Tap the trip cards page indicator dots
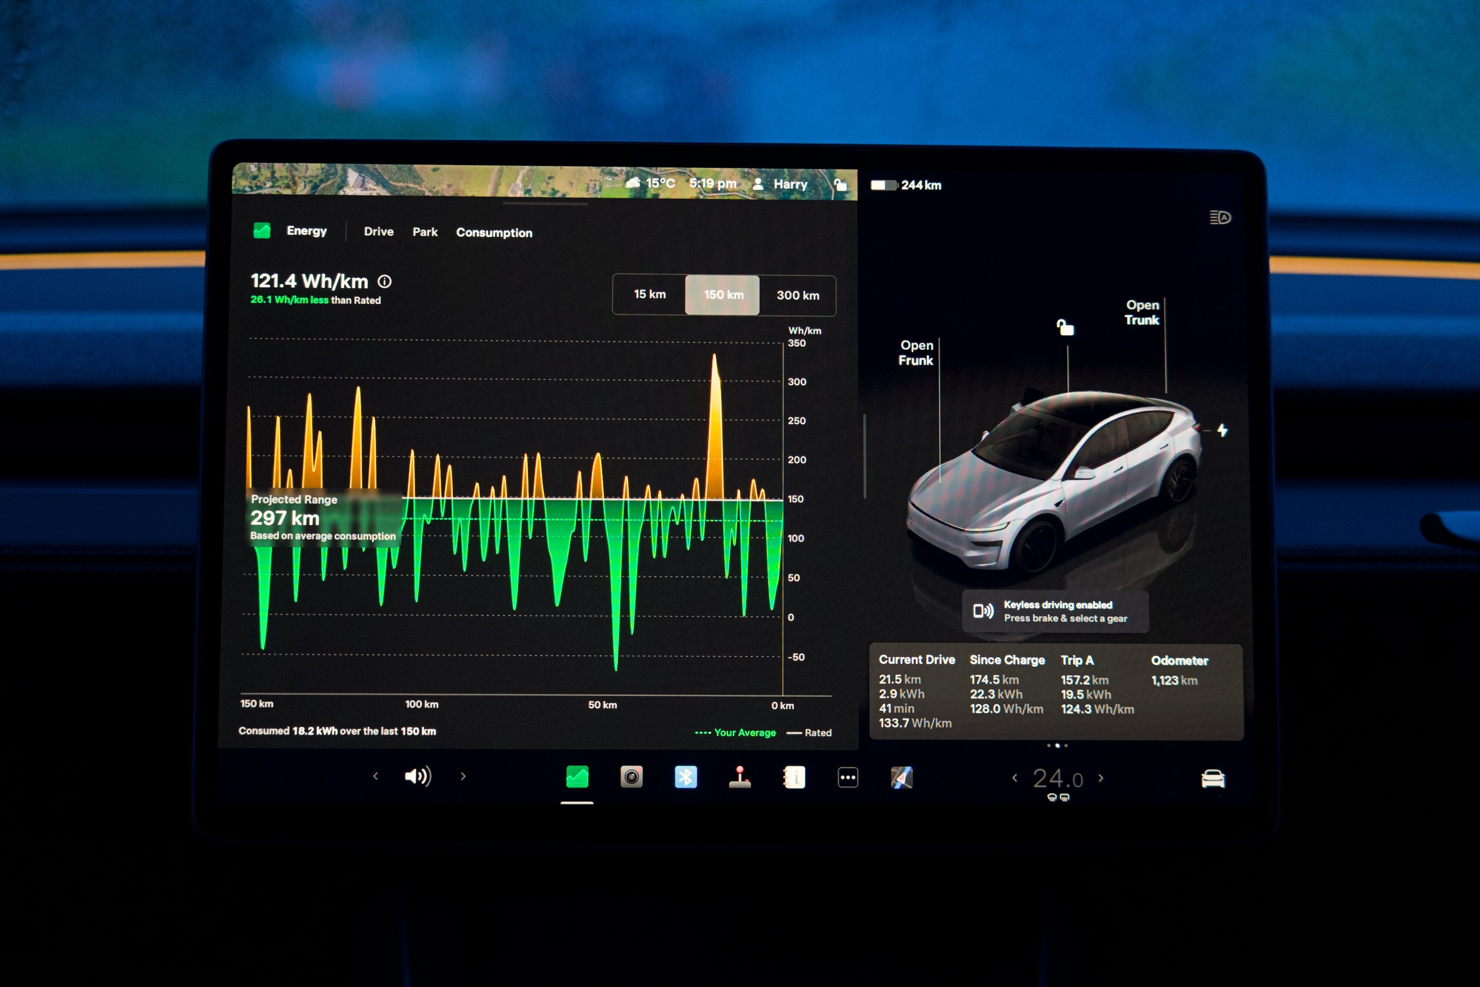This screenshot has height=987, width=1480. (x=1057, y=745)
